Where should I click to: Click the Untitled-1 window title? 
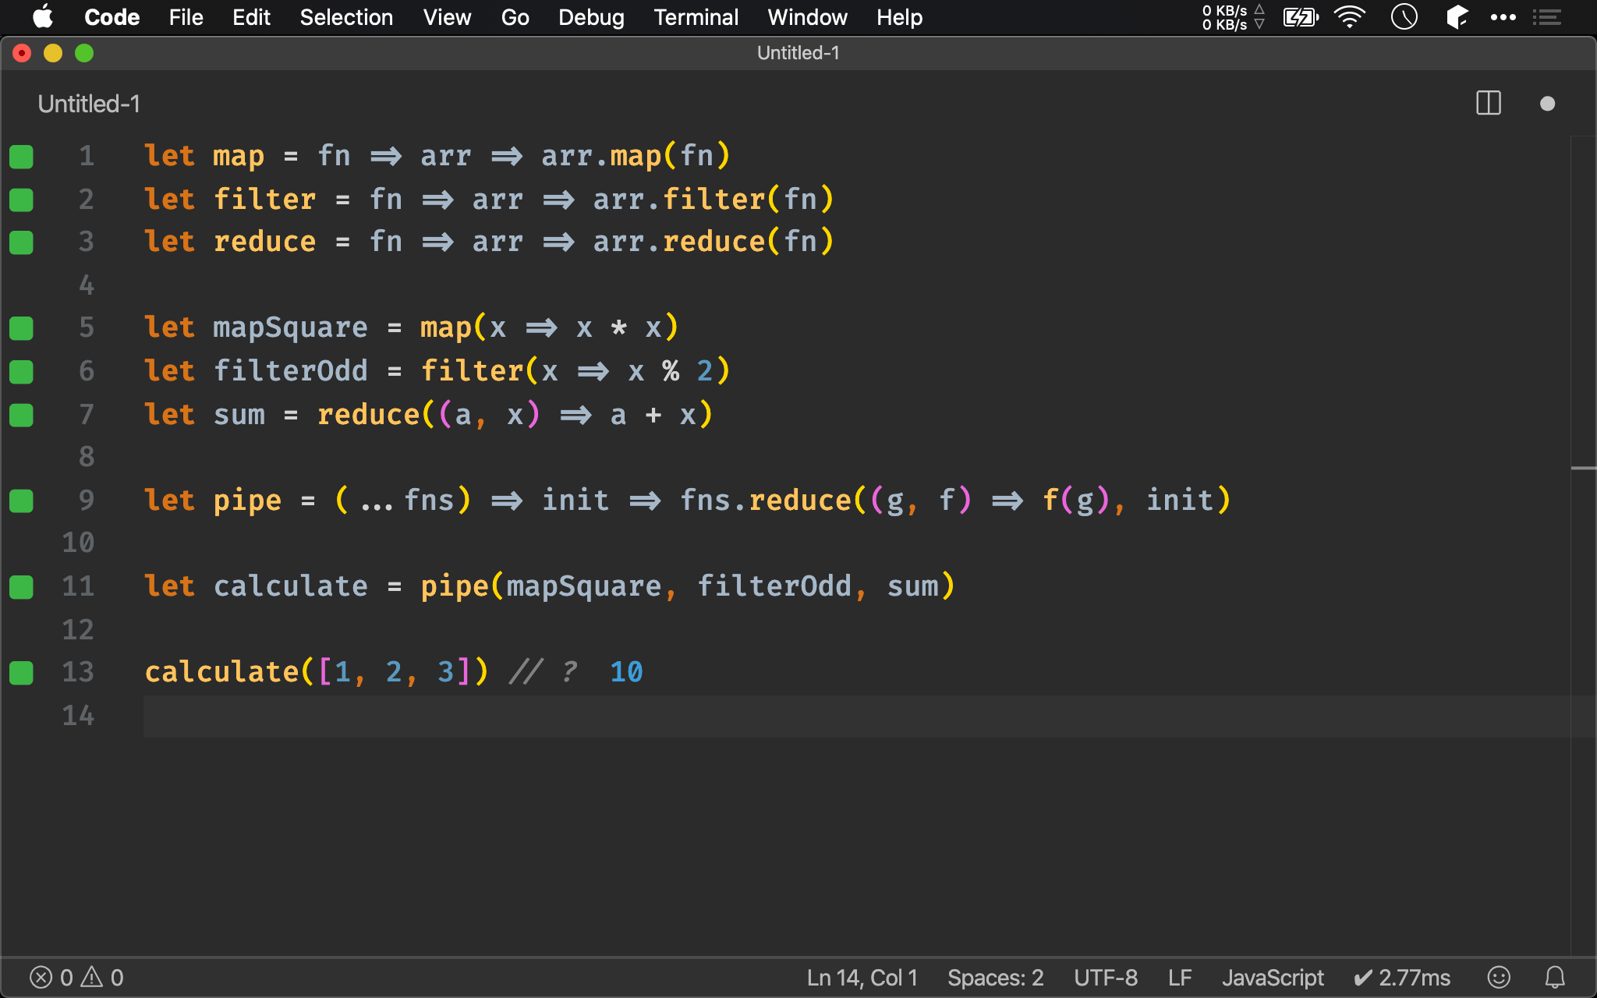coord(798,53)
